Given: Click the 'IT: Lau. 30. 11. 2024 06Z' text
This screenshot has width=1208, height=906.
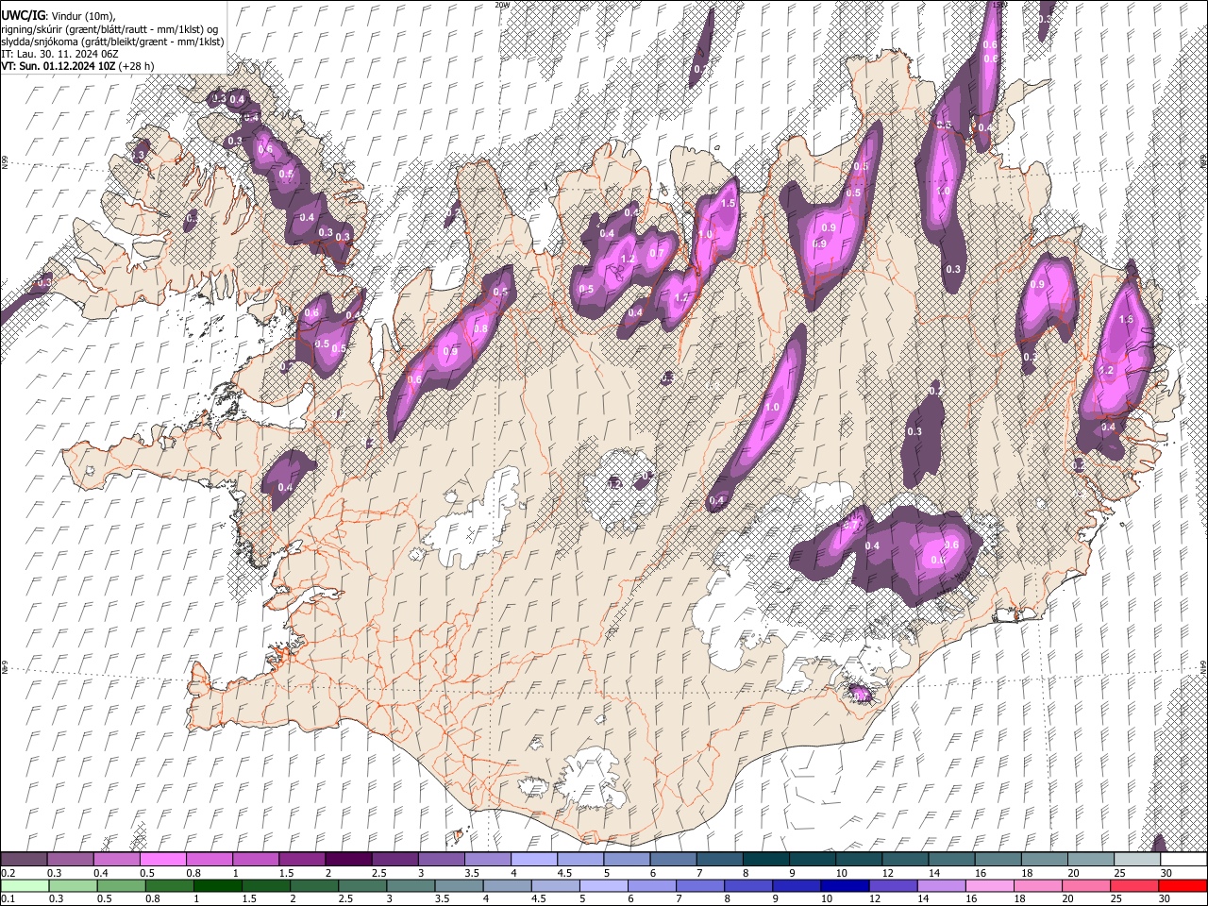Looking at the screenshot, I should 59,54.
